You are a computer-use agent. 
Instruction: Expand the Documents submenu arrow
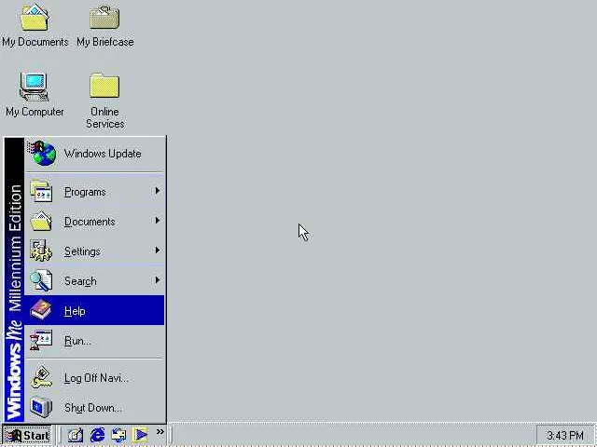point(158,221)
